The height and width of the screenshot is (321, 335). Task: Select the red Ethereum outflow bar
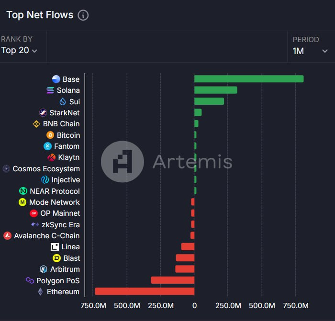tap(145, 291)
